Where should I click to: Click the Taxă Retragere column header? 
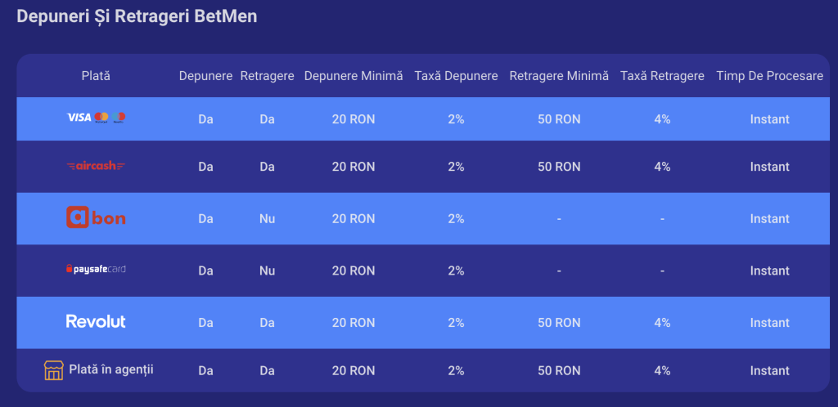point(662,76)
